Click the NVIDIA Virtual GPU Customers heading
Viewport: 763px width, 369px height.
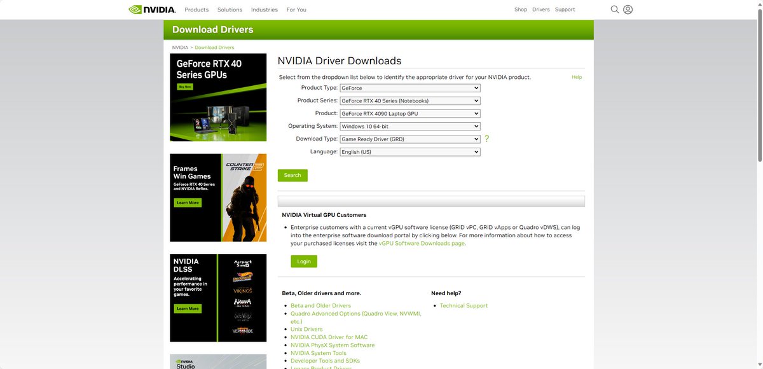324,215
